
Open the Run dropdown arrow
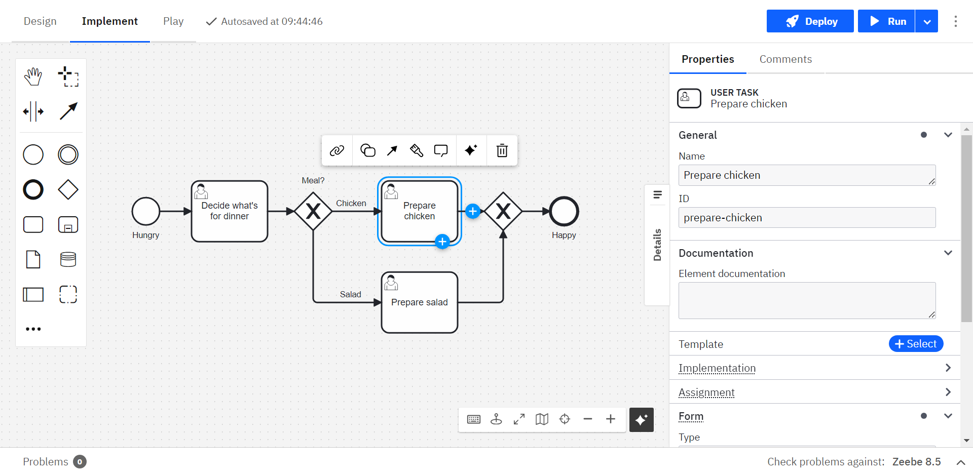pyautogui.click(x=926, y=21)
